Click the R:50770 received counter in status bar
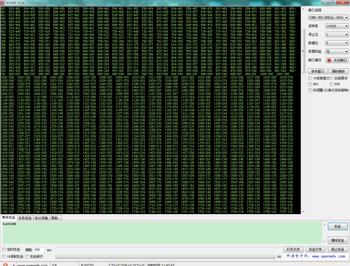Image resolution: width=350 pixels, height=266 pixels. [x=87, y=265]
